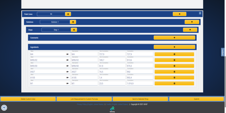Delete Step: 1 with trash icon
This screenshot has width=226, height=113.
point(74,30)
